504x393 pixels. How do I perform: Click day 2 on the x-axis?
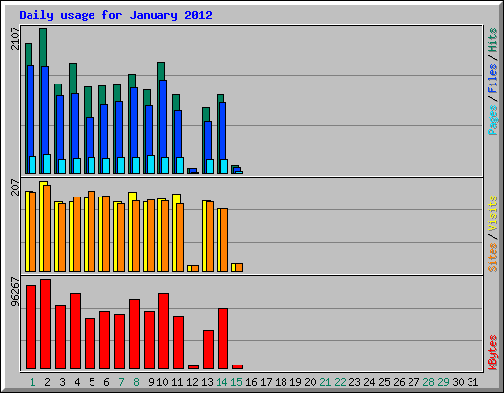click(47, 382)
